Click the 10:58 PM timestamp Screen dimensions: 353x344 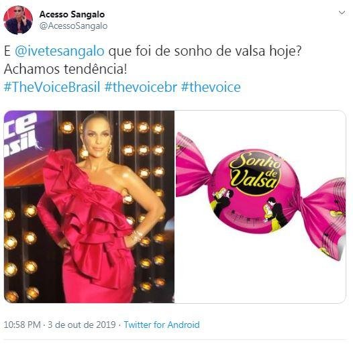pos(22,325)
